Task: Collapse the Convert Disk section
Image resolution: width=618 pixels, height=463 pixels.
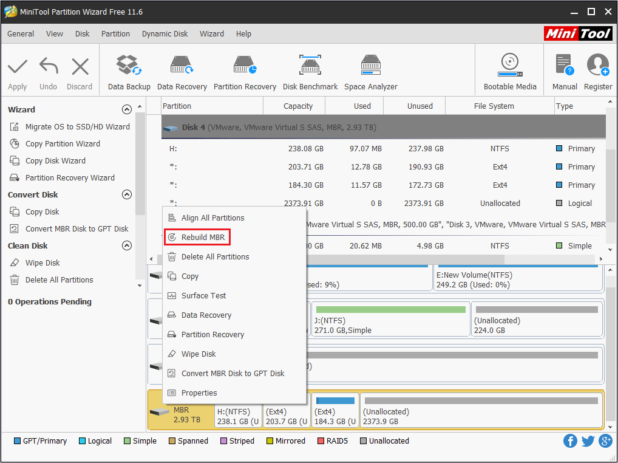Action: tap(126, 194)
